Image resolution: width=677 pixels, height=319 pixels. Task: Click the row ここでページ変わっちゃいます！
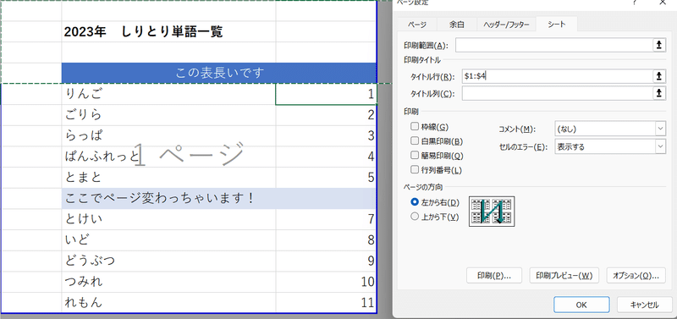point(219,199)
